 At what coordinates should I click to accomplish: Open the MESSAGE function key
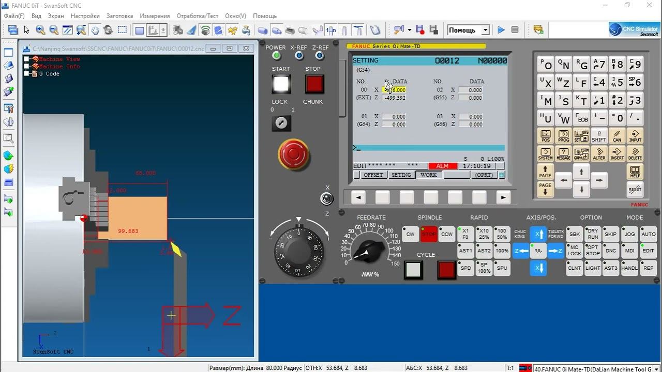pyautogui.click(x=564, y=154)
